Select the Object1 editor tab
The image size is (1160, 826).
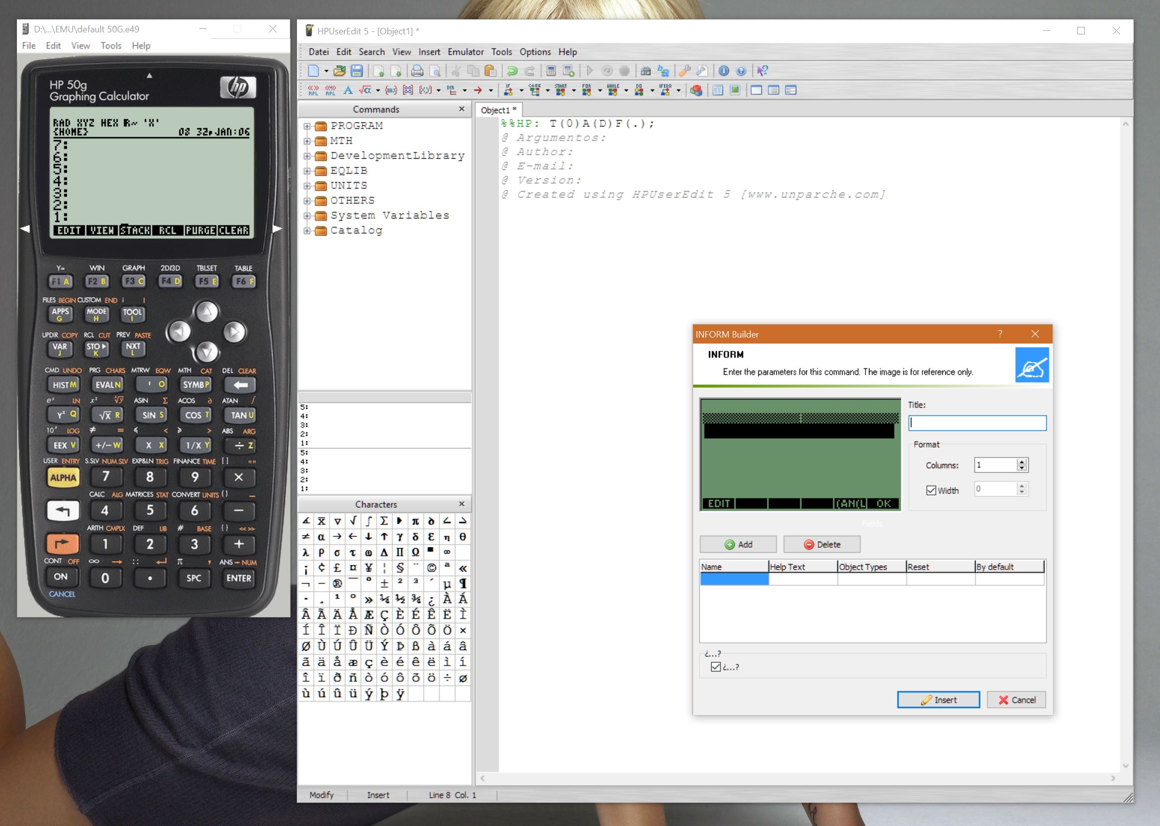(498, 110)
